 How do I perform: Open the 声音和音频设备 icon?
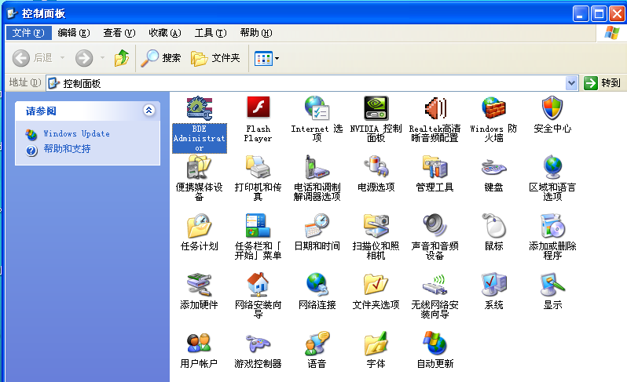(434, 226)
